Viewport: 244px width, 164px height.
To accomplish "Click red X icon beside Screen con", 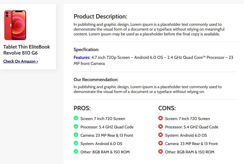I will [x=160, y=118].
